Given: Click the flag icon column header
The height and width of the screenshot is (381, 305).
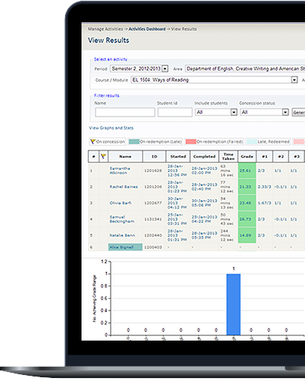Looking at the screenshot, I should point(103,156).
